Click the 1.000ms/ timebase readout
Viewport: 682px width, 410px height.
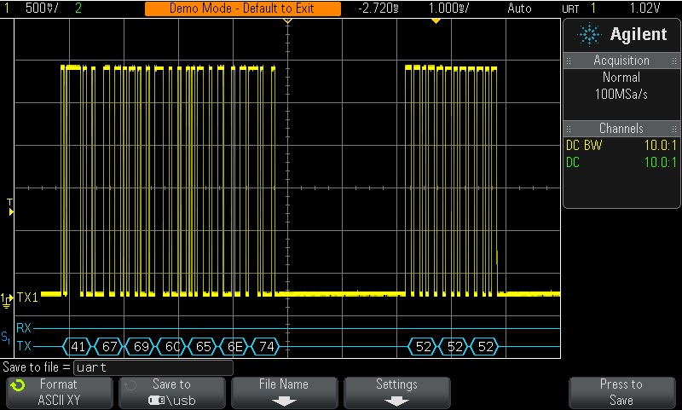pyautogui.click(x=449, y=8)
